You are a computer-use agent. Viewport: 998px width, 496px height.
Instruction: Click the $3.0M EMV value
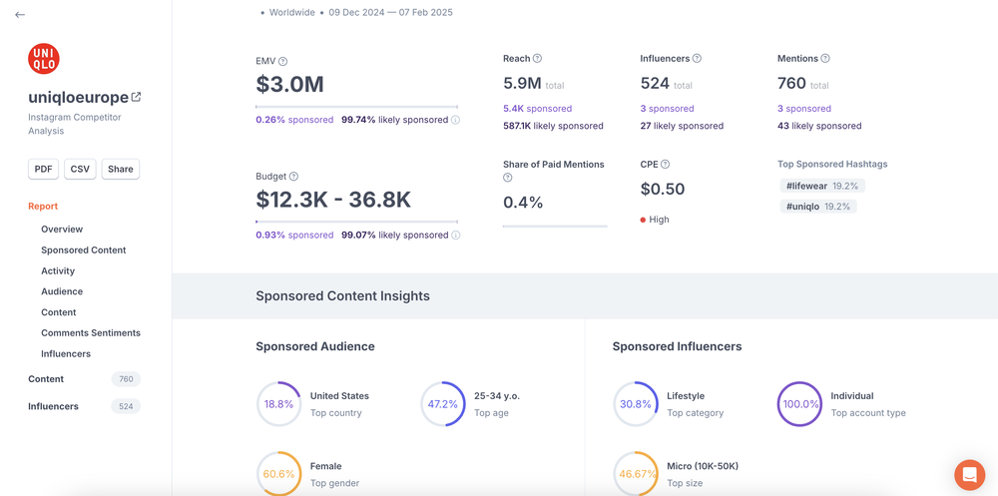pyautogui.click(x=290, y=85)
